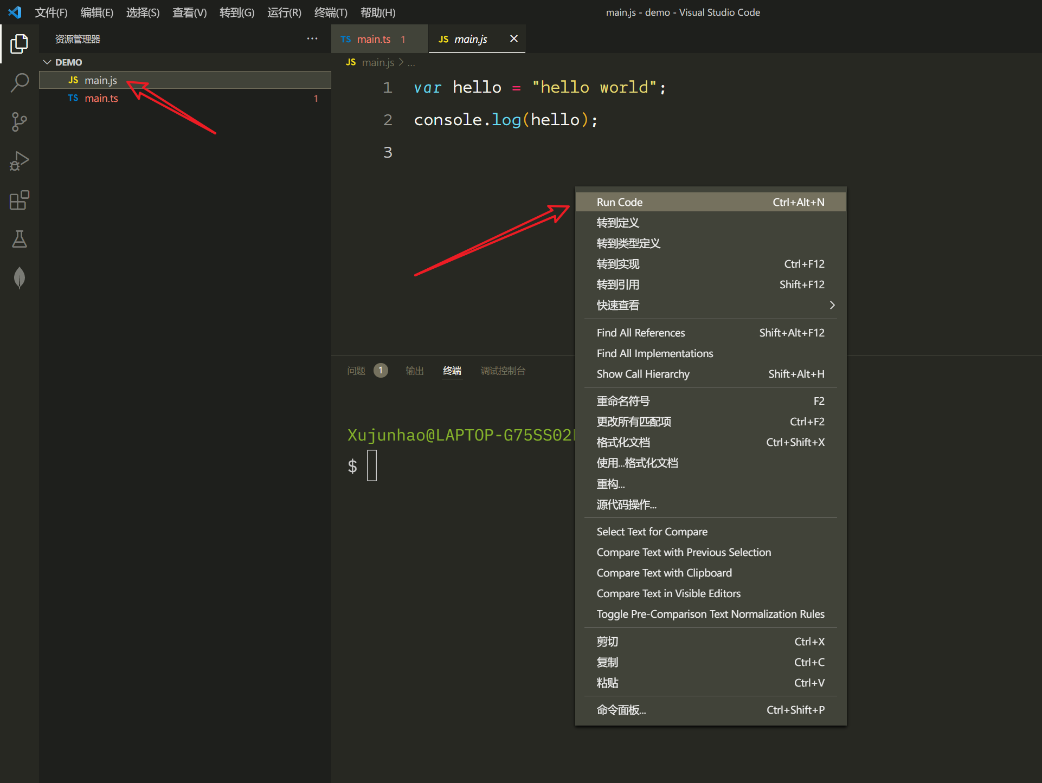The height and width of the screenshot is (783, 1042).
Task: Open the 查看(V) menu
Action: pos(190,12)
